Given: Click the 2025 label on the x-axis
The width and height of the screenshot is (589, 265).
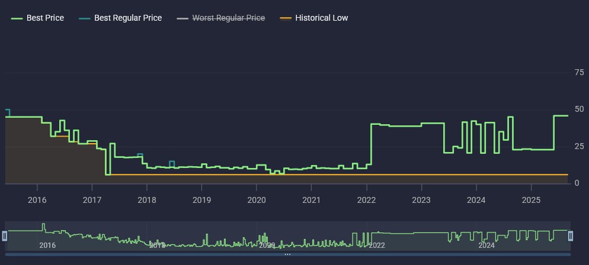Looking at the screenshot, I should [531, 200].
